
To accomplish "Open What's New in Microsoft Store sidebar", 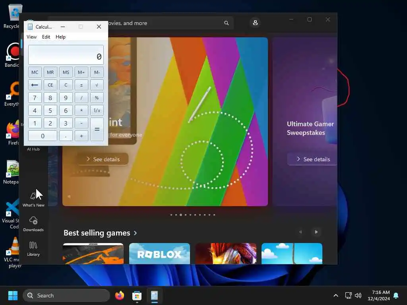I will (x=33, y=199).
